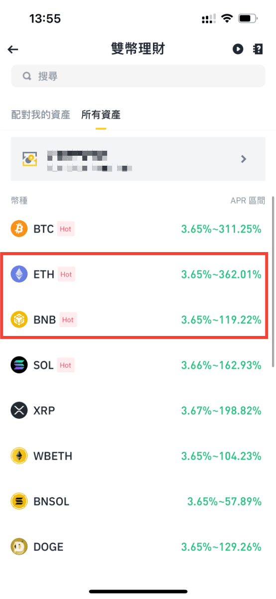Tap the back arrow icon

point(13,49)
